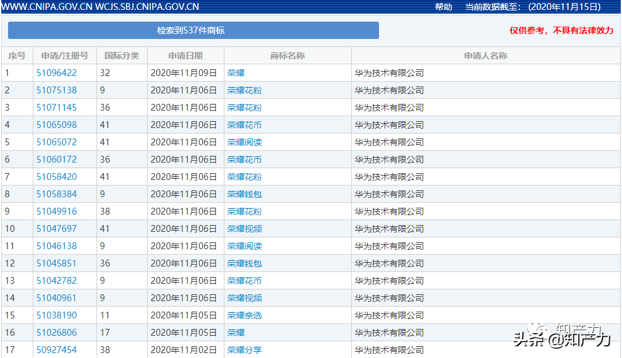Select class 11 in row 15
The height and width of the screenshot is (358, 622).
tap(104, 315)
